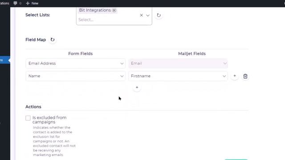Image resolution: width=285 pixels, height=160 pixels.
Task: Add a row after the Name mapping
Action: click(235, 76)
